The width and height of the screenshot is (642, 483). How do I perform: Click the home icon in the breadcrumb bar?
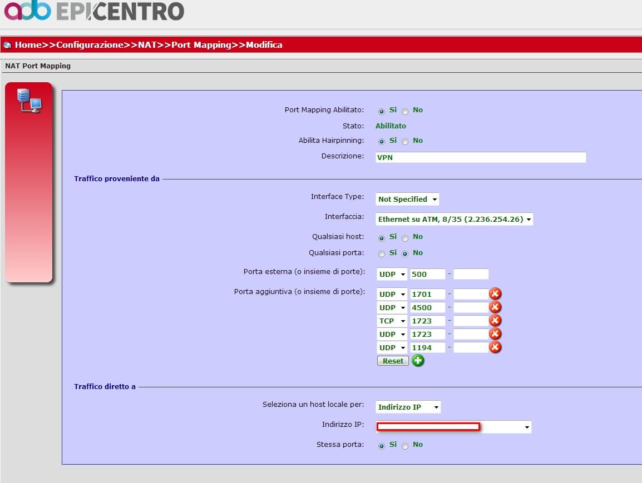[x=7, y=45]
